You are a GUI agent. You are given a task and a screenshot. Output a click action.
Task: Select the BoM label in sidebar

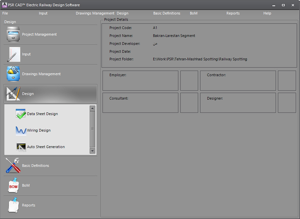coord(26,185)
